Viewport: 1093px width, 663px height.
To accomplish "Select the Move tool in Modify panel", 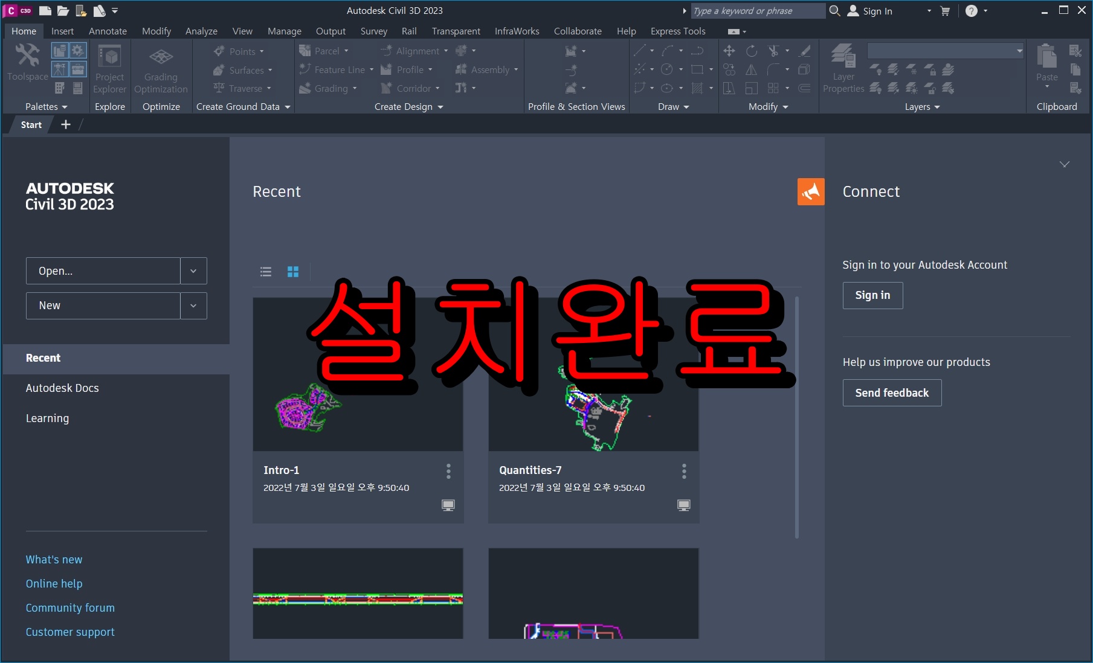I will click(x=729, y=51).
